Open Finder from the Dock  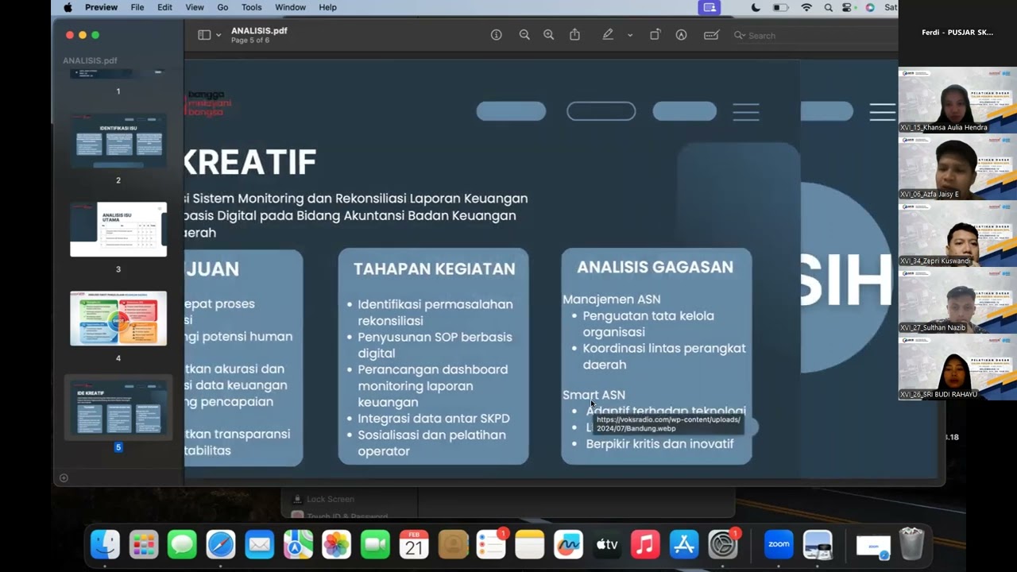[105, 544]
